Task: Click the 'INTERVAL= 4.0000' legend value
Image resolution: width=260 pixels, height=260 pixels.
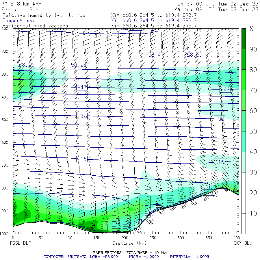Action: point(189,257)
